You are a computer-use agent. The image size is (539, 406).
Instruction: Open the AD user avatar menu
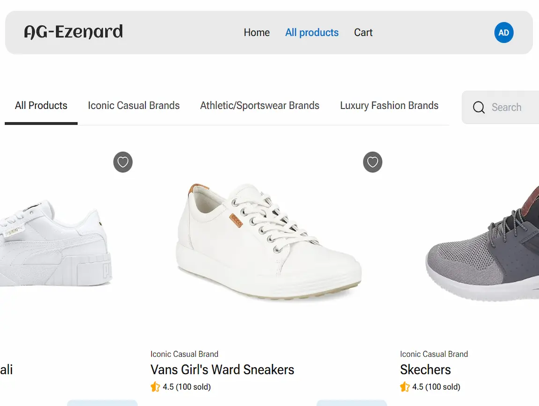pyautogui.click(x=503, y=33)
